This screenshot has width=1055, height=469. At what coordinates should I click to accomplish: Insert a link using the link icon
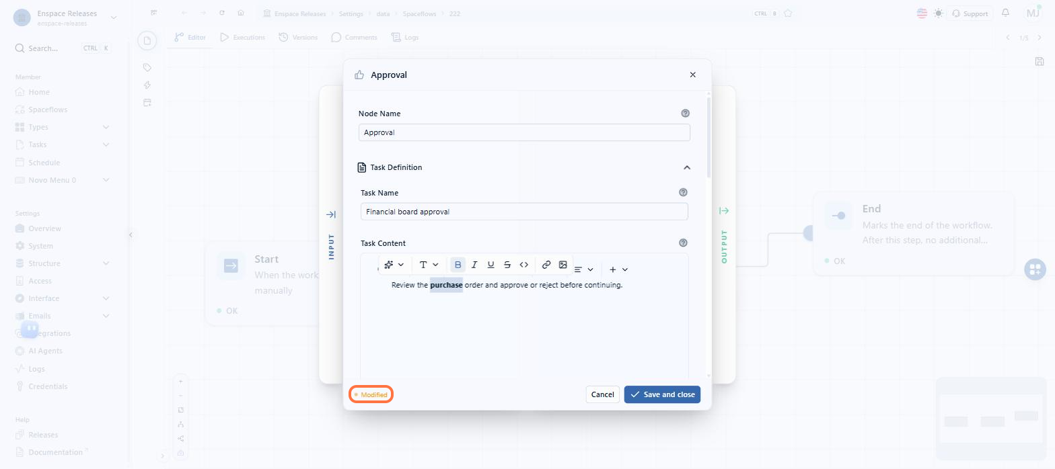point(546,265)
